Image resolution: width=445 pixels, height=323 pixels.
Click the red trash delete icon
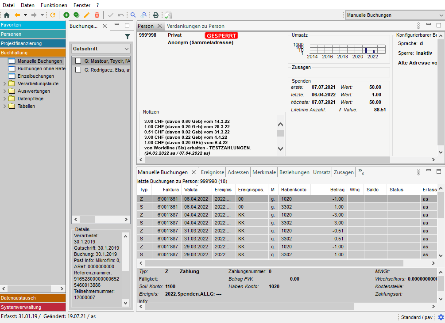coord(97,15)
